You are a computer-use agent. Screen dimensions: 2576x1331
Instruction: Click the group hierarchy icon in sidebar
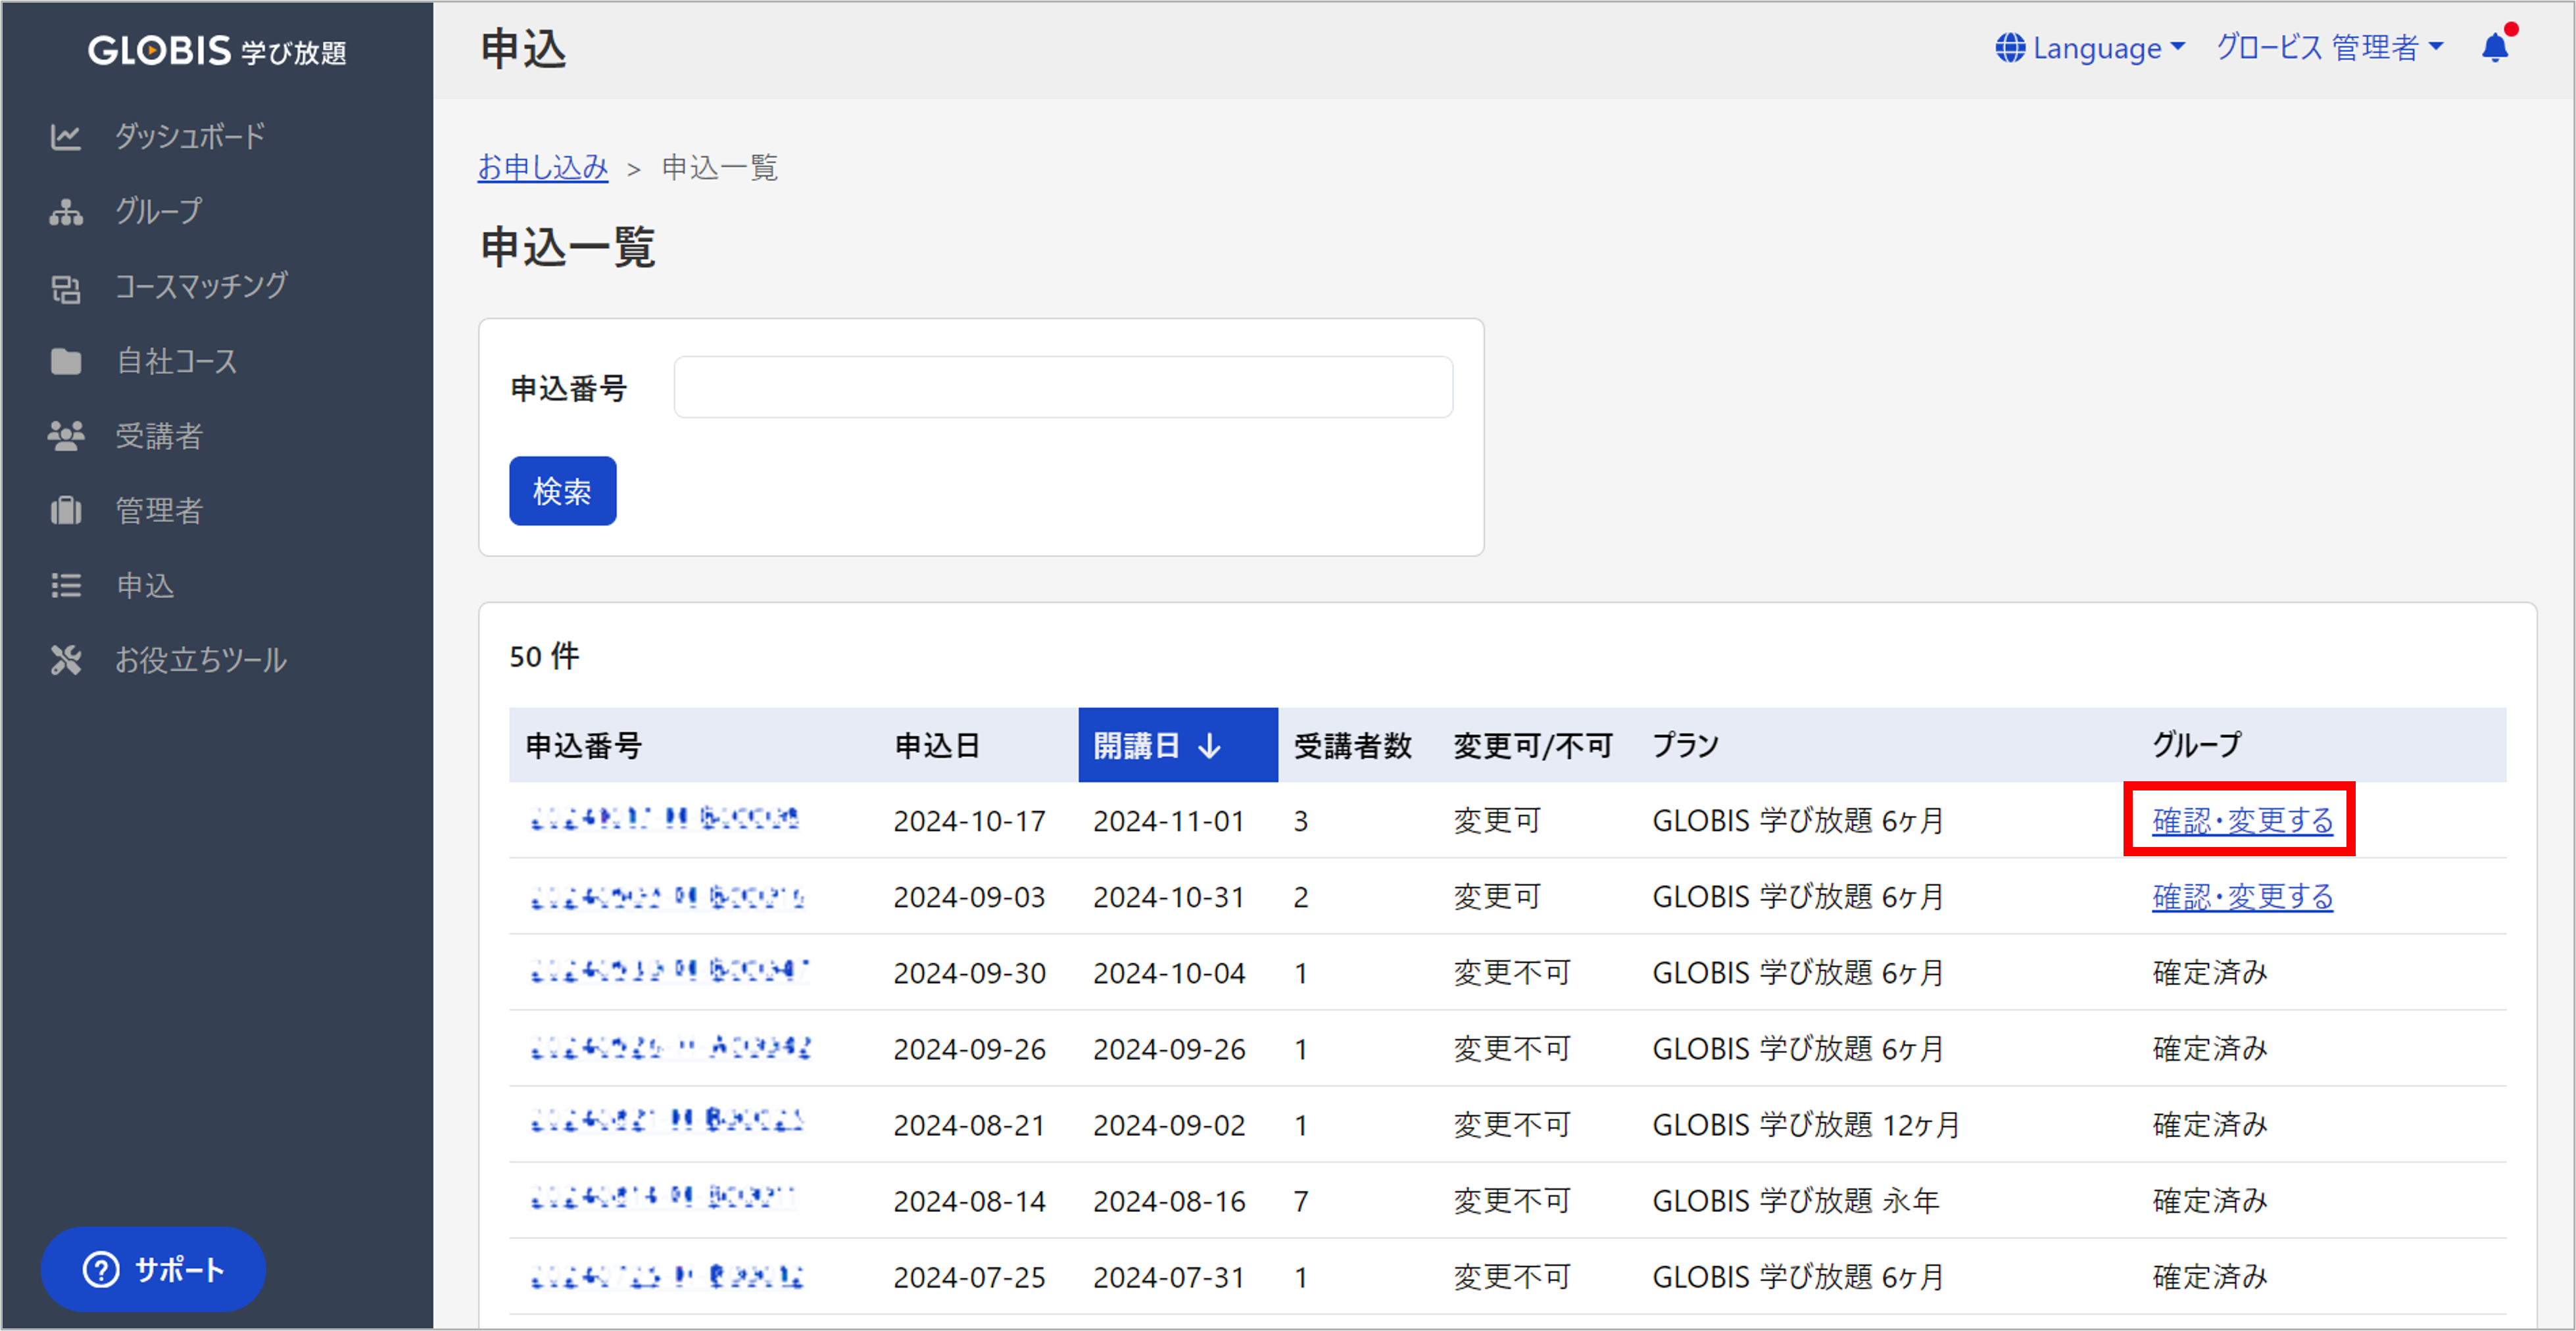tap(66, 211)
